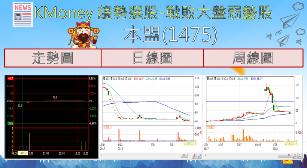Click the 40.3 intraday low label
Screen dimensions: 307x168
click(x=20, y=106)
